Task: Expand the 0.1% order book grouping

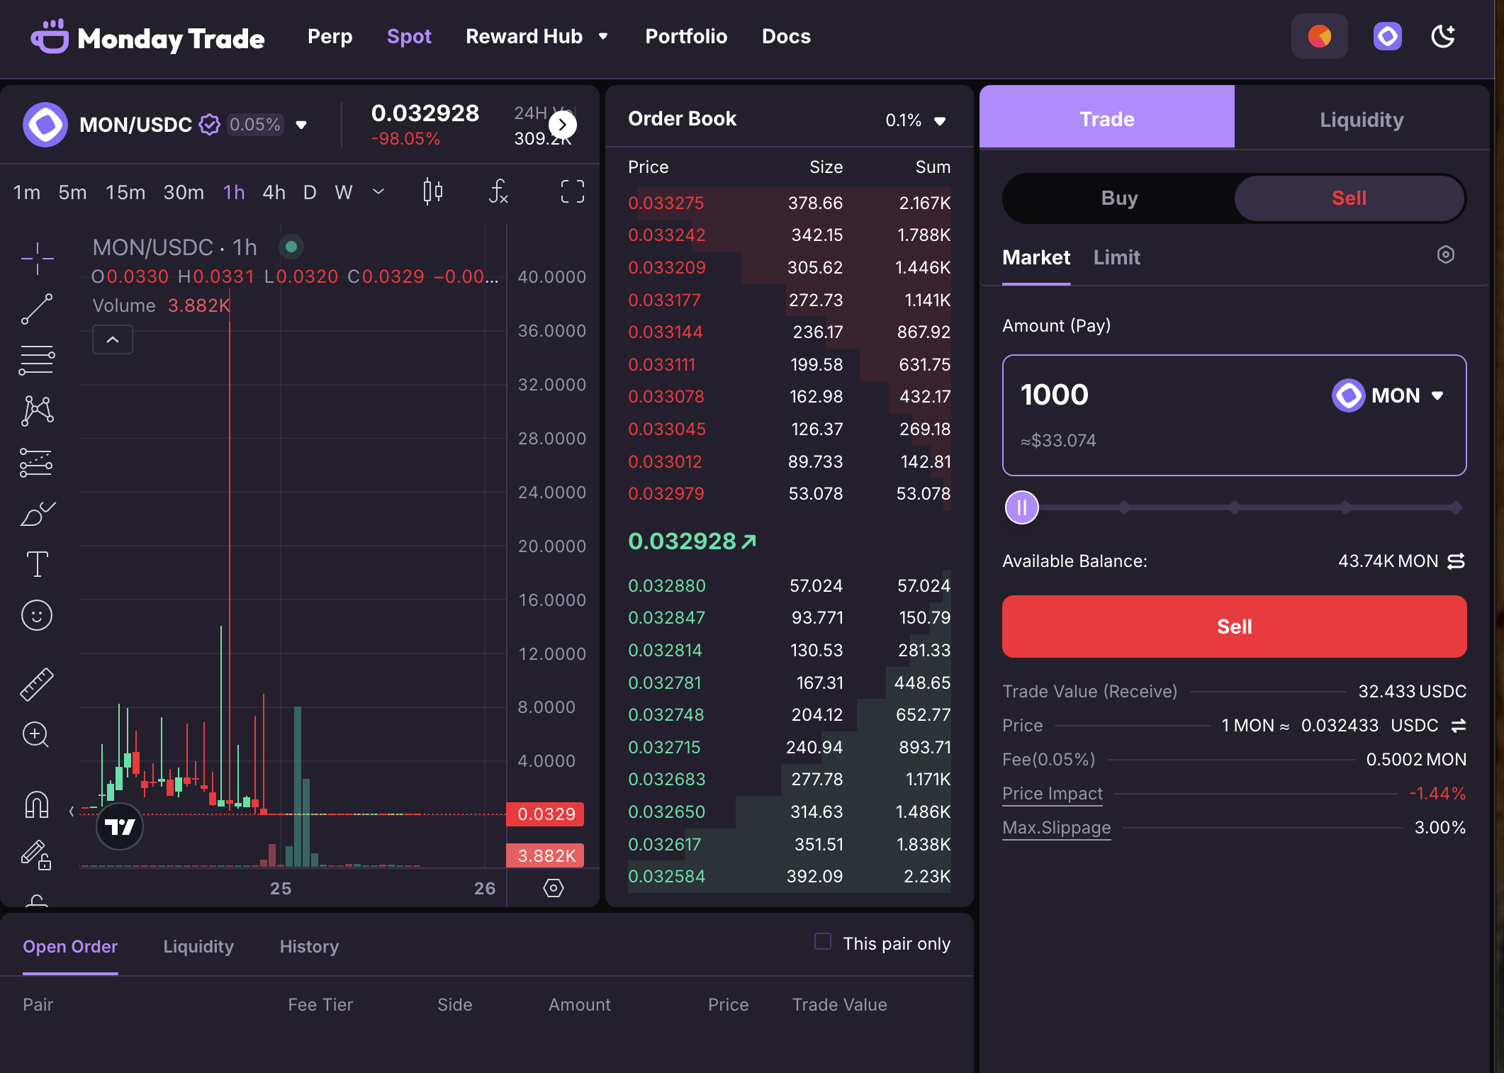Action: [x=916, y=120]
